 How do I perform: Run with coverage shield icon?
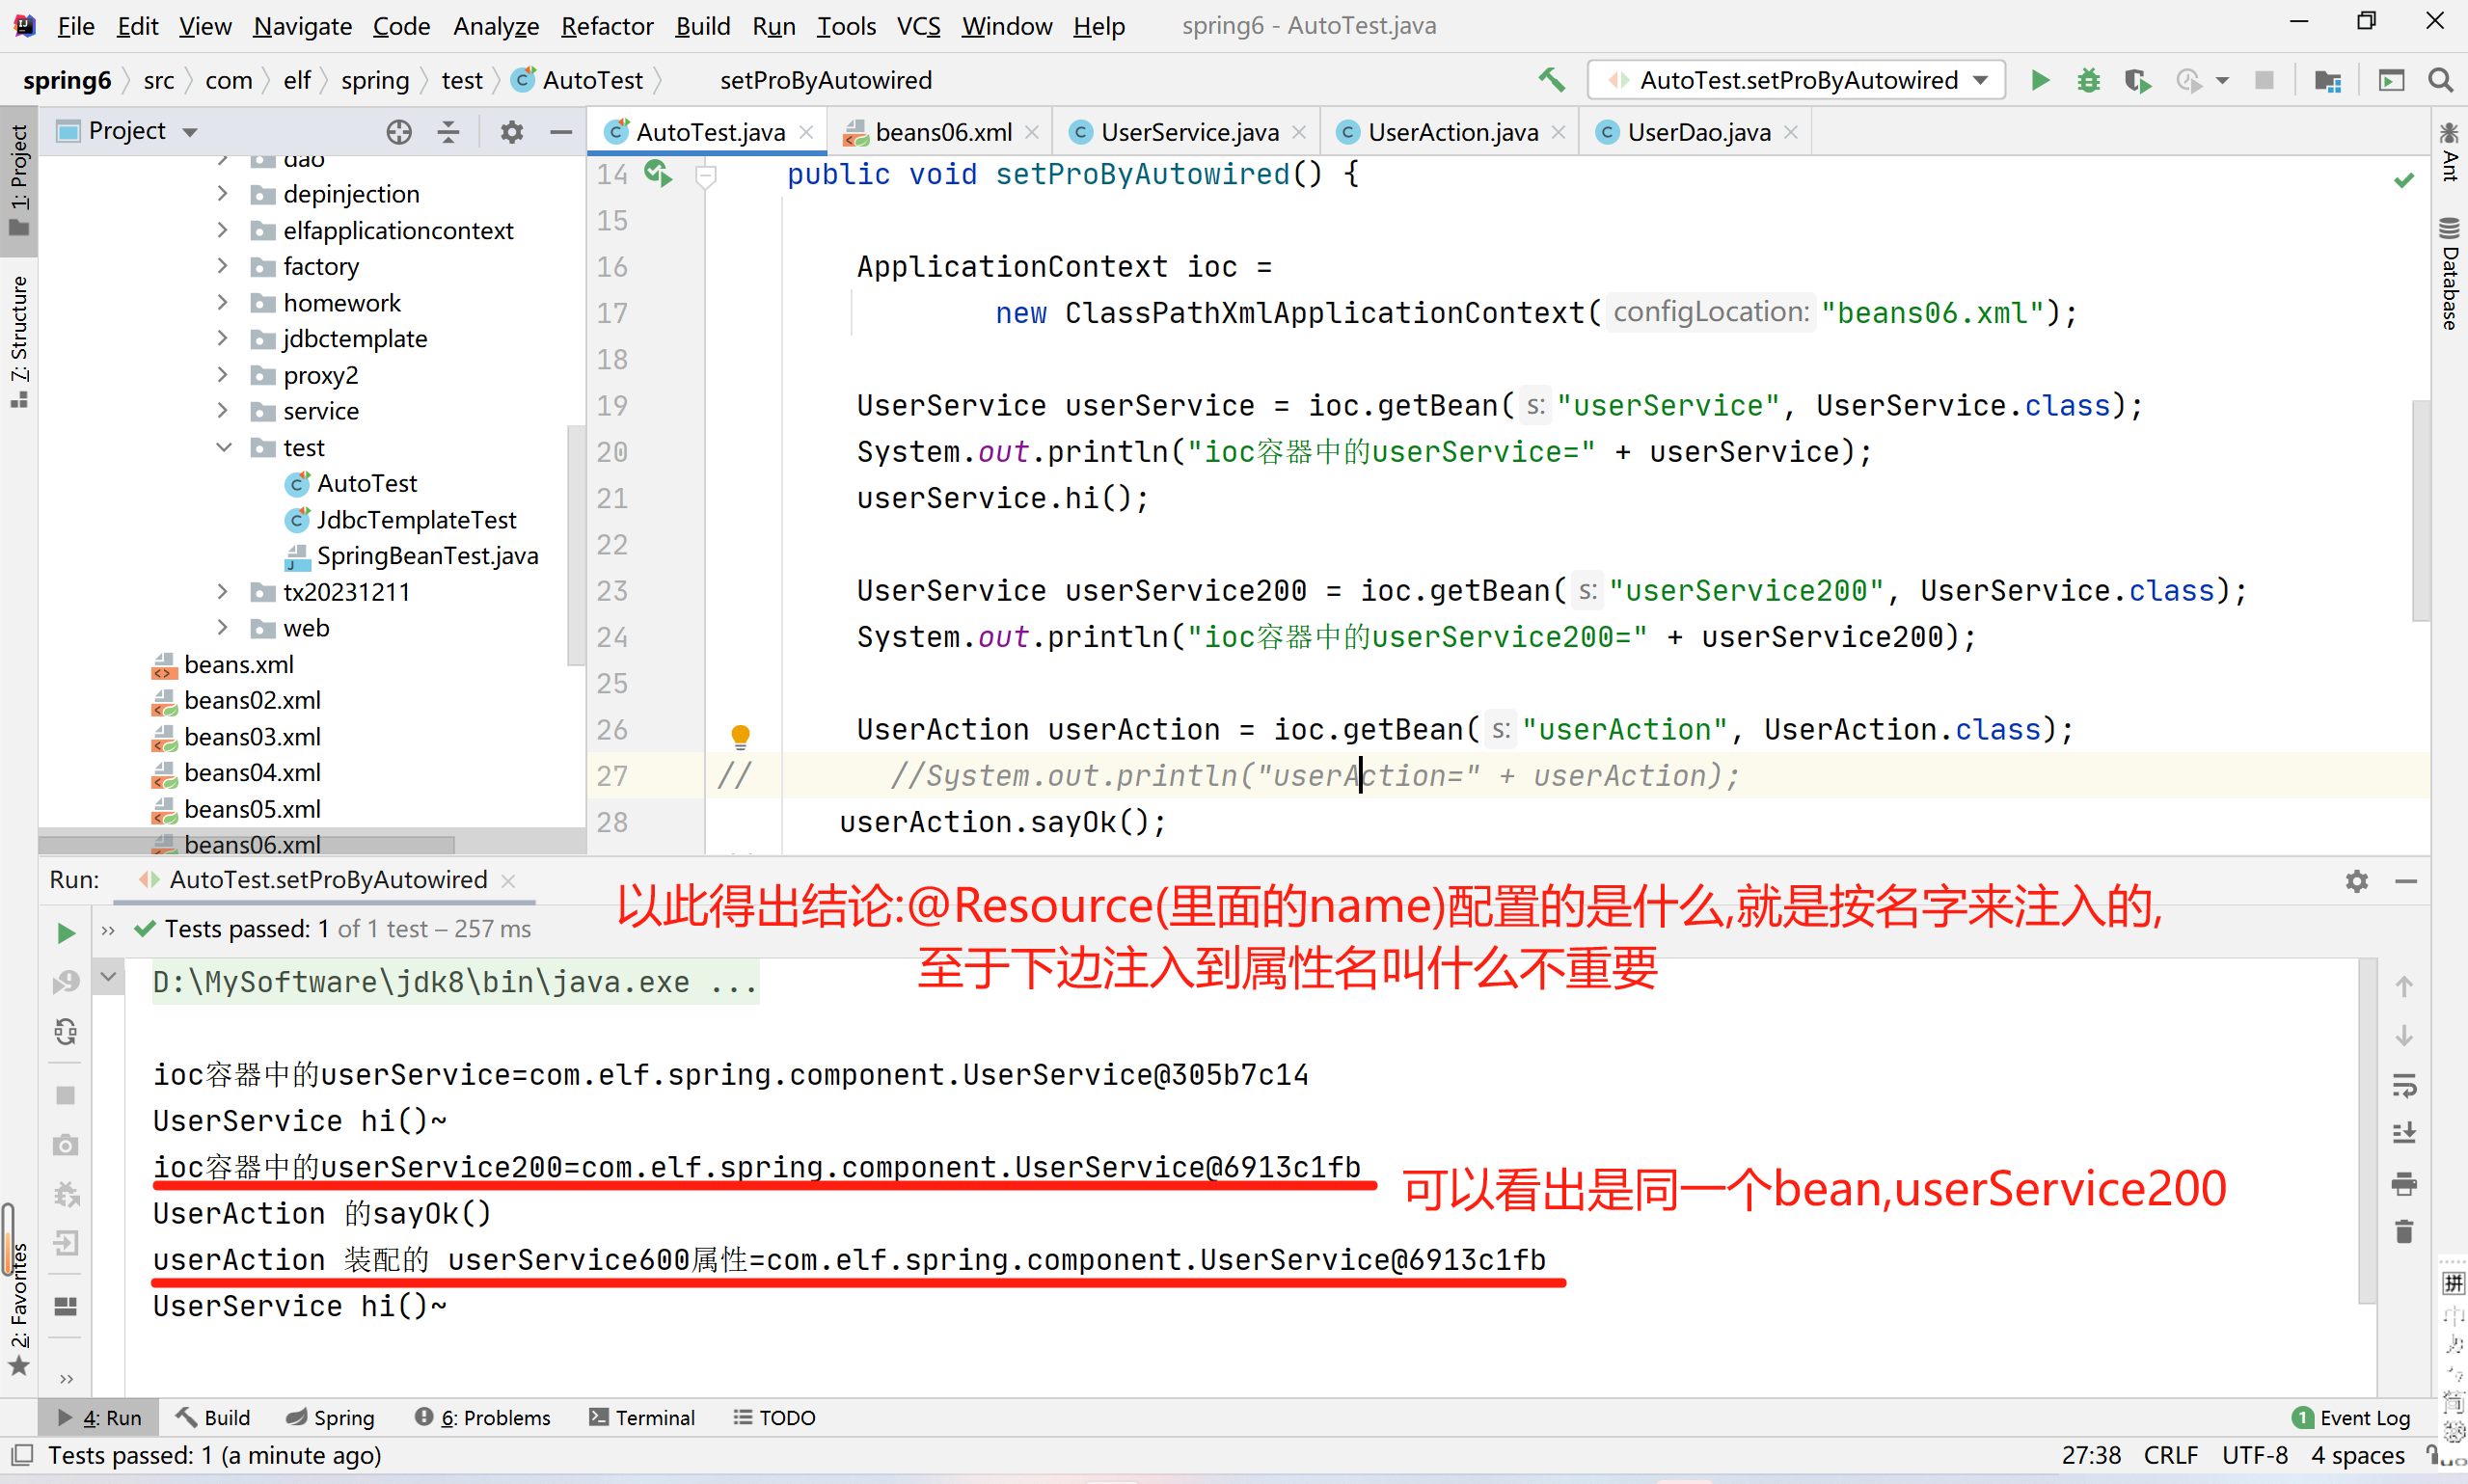[x=2137, y=80]
